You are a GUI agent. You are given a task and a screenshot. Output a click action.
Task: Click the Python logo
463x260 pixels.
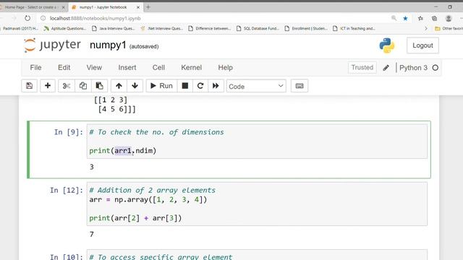coord(387,45)
